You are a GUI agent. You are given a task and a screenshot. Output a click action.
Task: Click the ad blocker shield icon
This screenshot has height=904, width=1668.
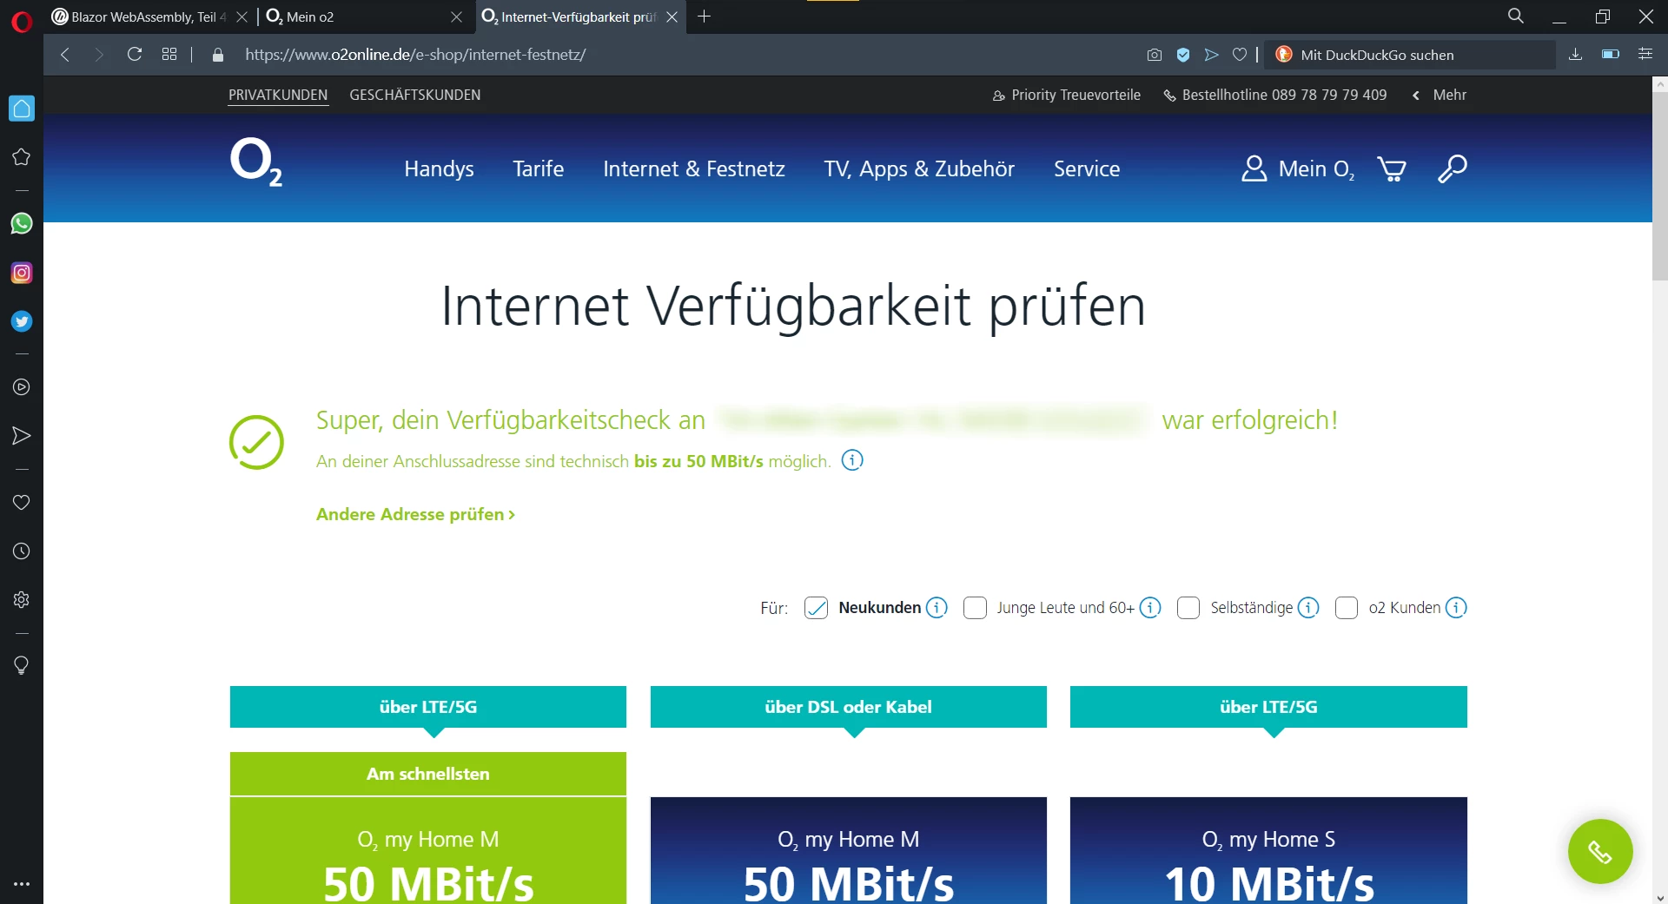(1183, 55)
